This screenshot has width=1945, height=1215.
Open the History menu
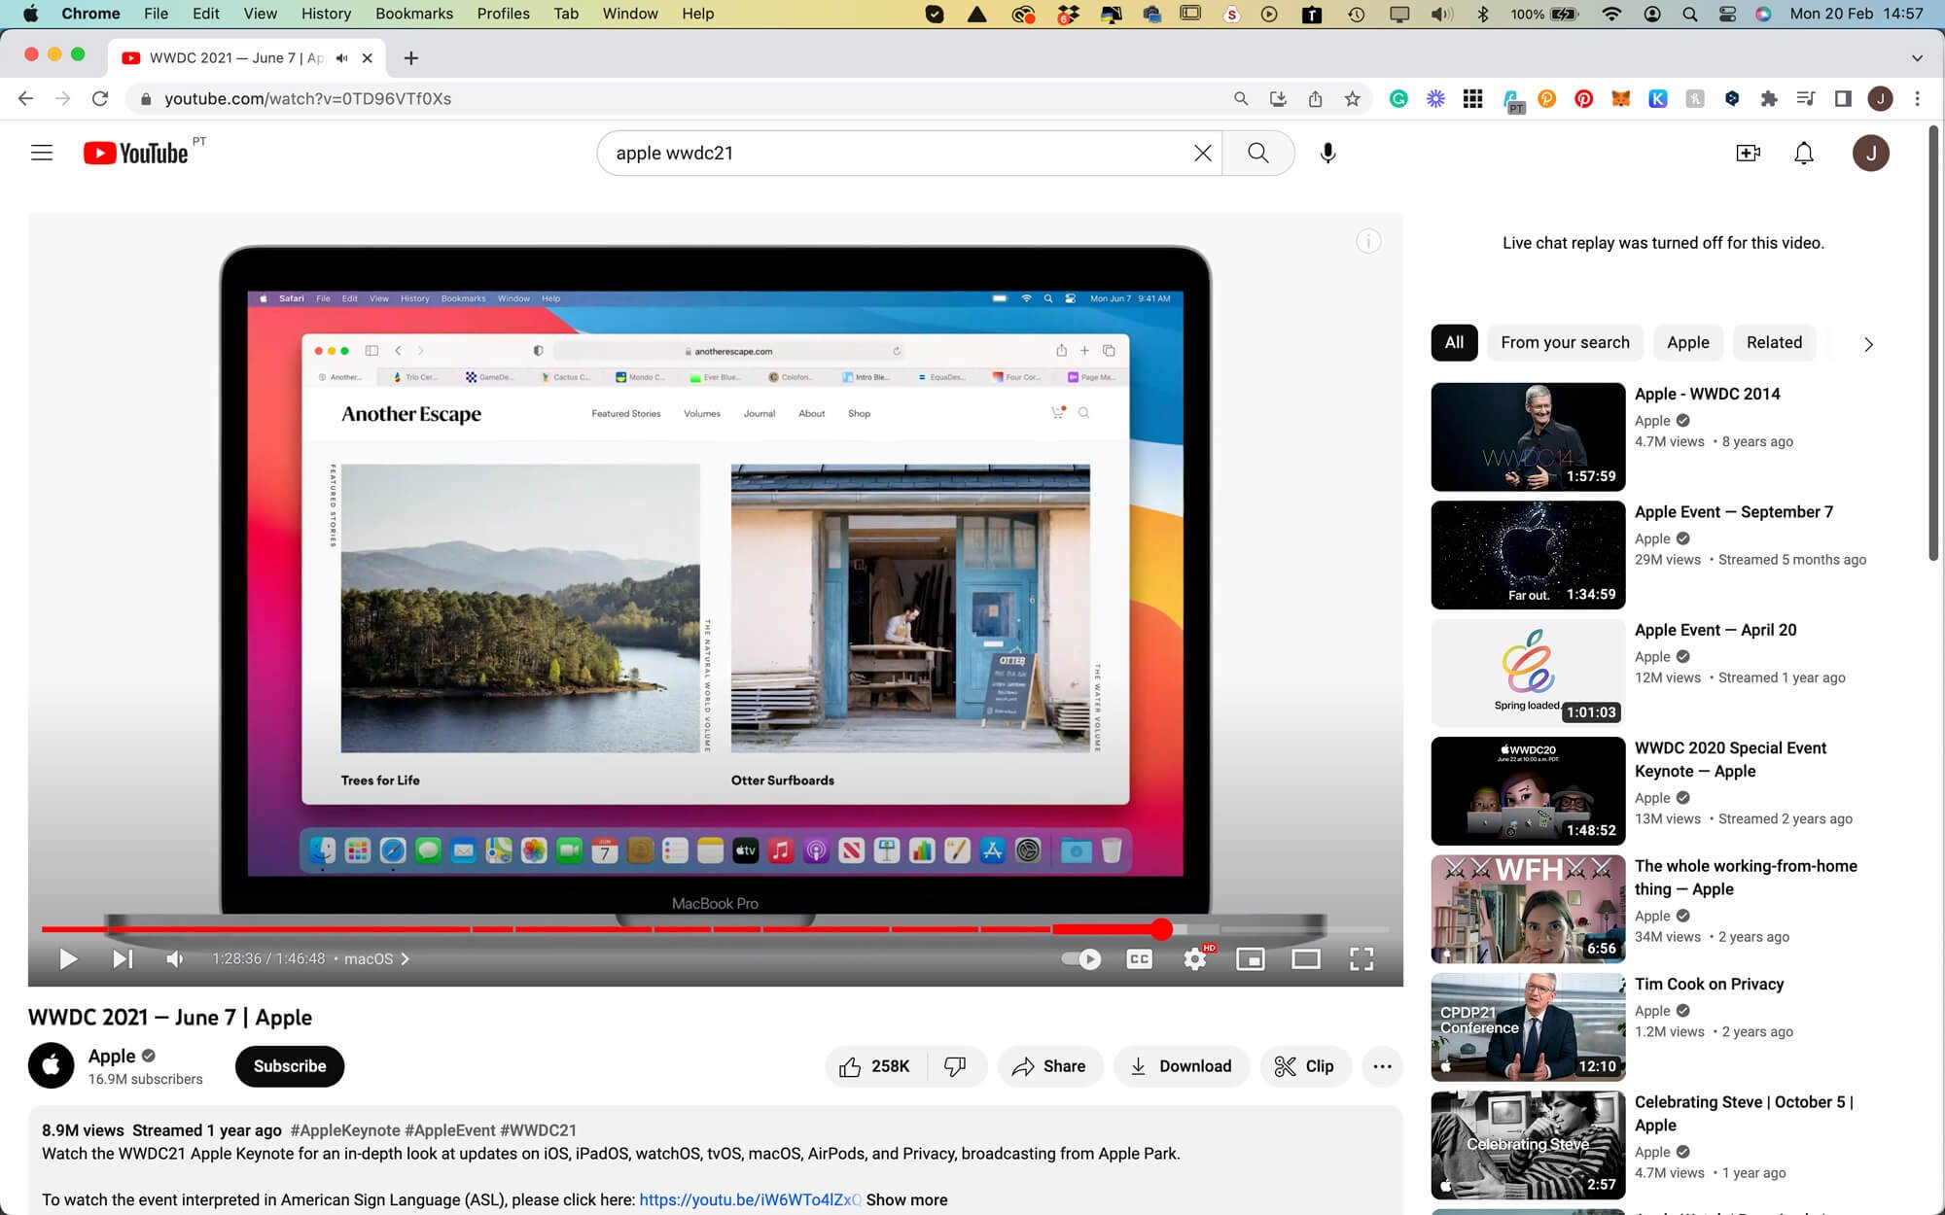coord(326,14)
